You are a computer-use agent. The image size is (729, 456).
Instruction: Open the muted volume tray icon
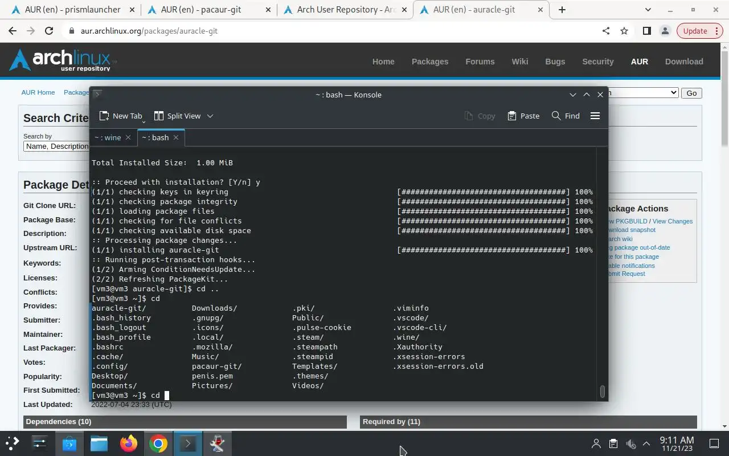coord(630,443)
